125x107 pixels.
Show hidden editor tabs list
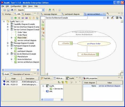[108, 14]
